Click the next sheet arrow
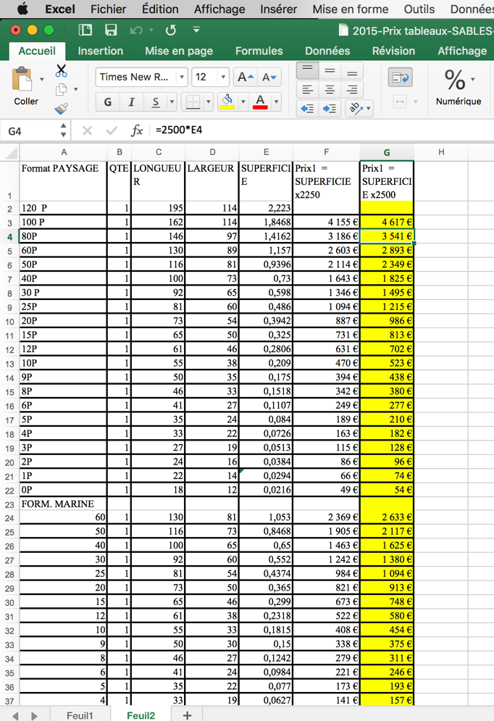The width and height of the screenshot is (494, 721). pos(34,715)
